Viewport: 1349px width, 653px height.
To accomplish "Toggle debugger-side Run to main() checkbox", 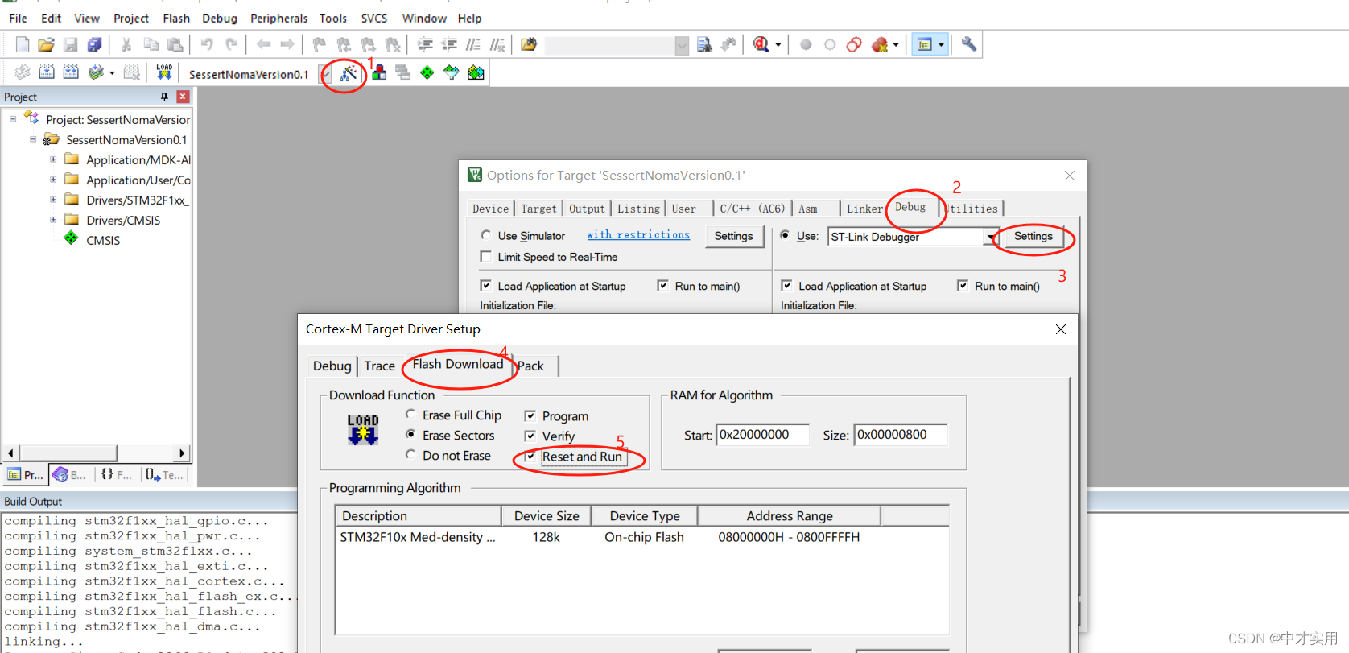I will tap(963, 285).
